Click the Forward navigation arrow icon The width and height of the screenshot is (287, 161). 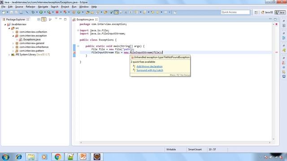coord(165,12)
